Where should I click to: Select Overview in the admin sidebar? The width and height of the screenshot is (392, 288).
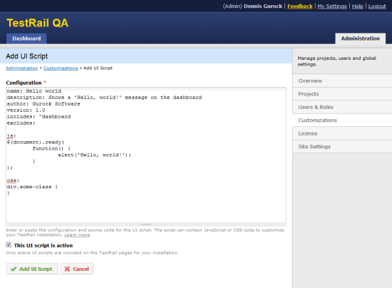pos(342,81)
